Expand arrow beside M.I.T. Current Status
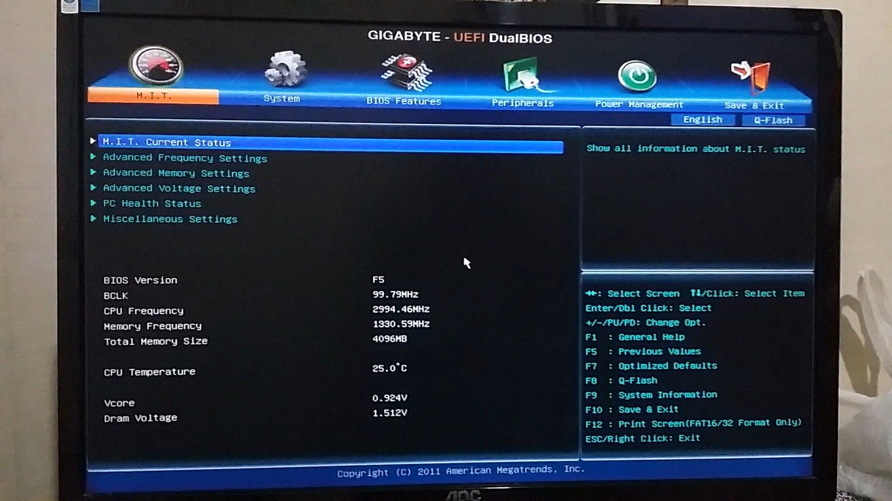Viewport: 892px width, 501px height. pos(93,141)
